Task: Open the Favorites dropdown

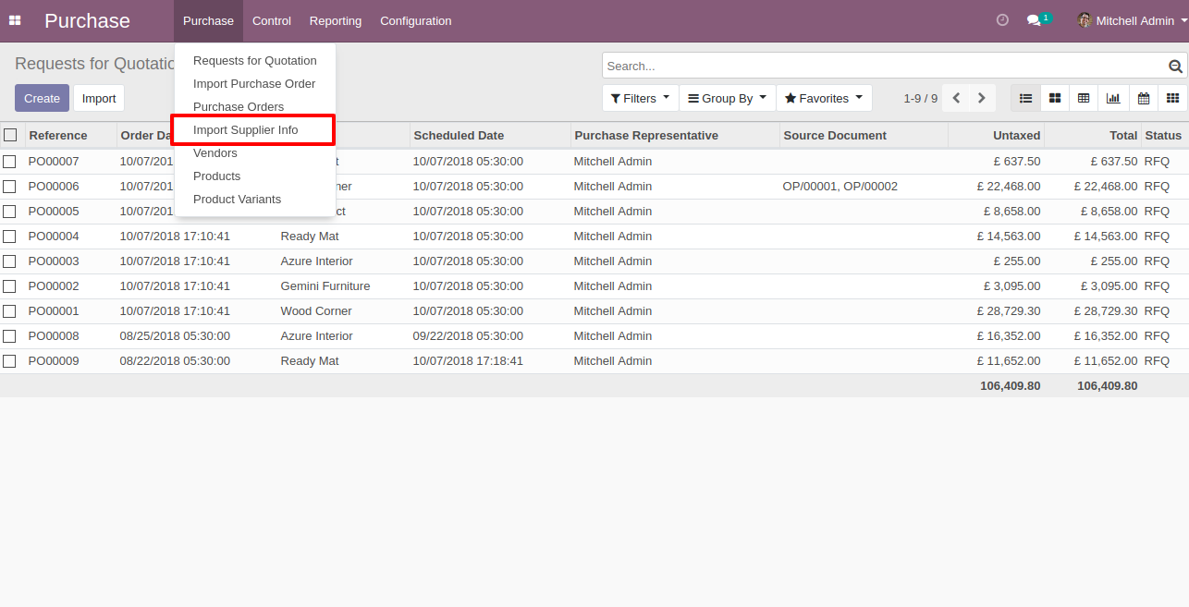Action: point(824,98)
